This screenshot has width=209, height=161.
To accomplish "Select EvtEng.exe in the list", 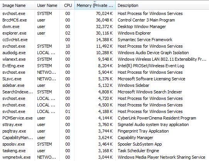I will coord(104,66).
